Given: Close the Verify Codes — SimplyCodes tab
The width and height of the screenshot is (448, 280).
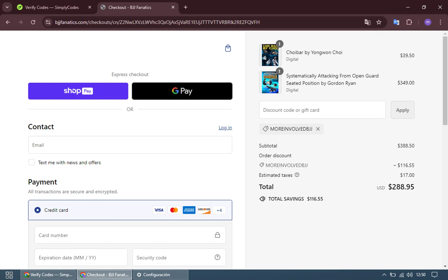Looking at the screenshot, I should point(90,7).
